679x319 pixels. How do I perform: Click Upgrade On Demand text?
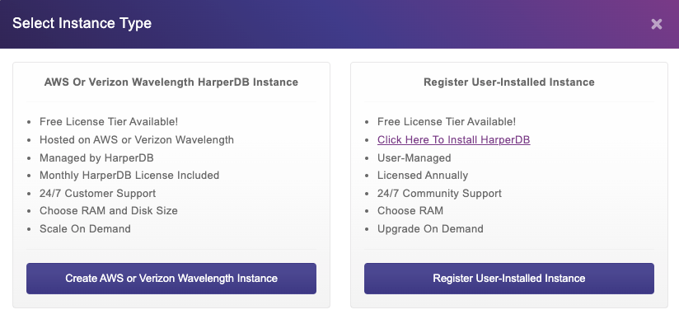click(430, 229)
